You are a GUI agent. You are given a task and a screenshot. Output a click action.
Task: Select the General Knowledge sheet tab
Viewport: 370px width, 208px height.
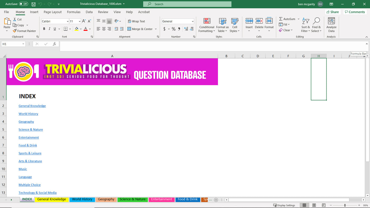pyautogui.click(x=52, y=199)
